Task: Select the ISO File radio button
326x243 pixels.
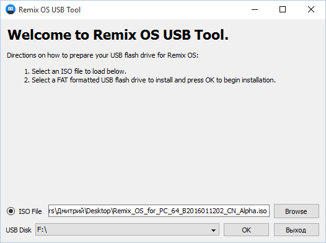Action: [x=11, y=211]
